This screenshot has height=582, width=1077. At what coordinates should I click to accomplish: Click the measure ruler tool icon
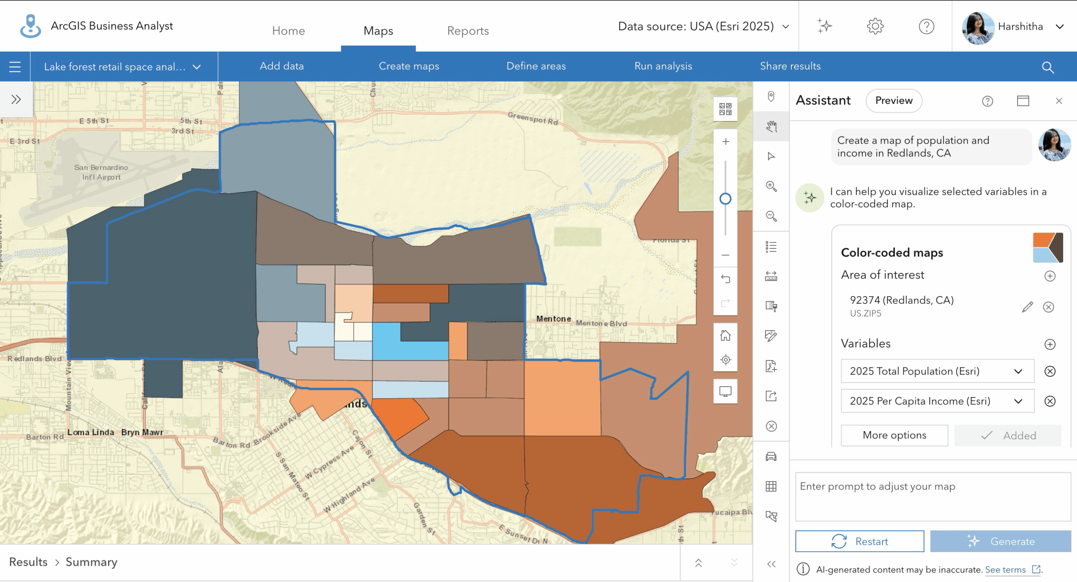tap(771, 276)
